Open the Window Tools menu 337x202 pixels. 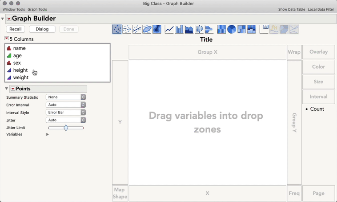(x=14, y=9)
